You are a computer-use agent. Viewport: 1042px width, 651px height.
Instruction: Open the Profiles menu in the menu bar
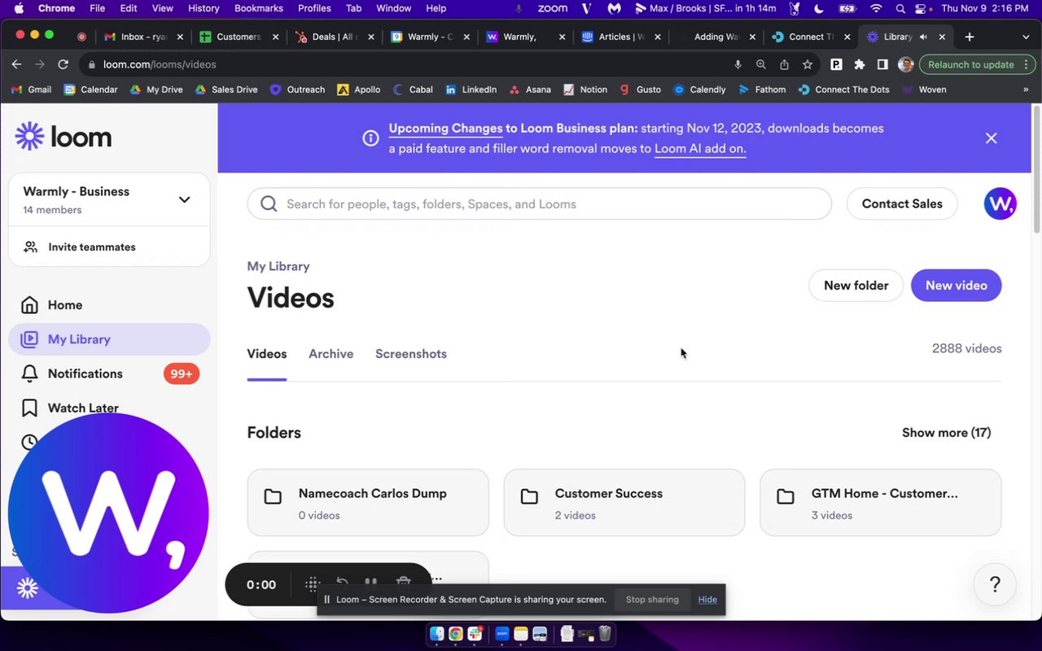coord(314,8)
